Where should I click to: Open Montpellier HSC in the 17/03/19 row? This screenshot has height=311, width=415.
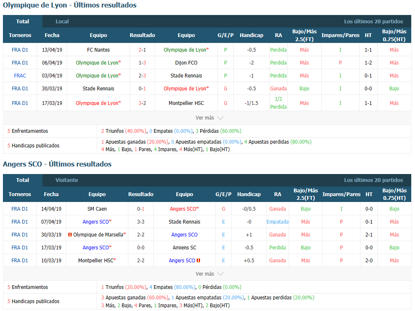(186, 103)
